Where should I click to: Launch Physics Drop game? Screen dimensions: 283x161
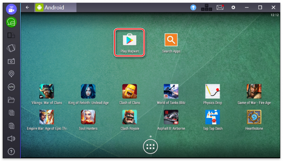212,91
